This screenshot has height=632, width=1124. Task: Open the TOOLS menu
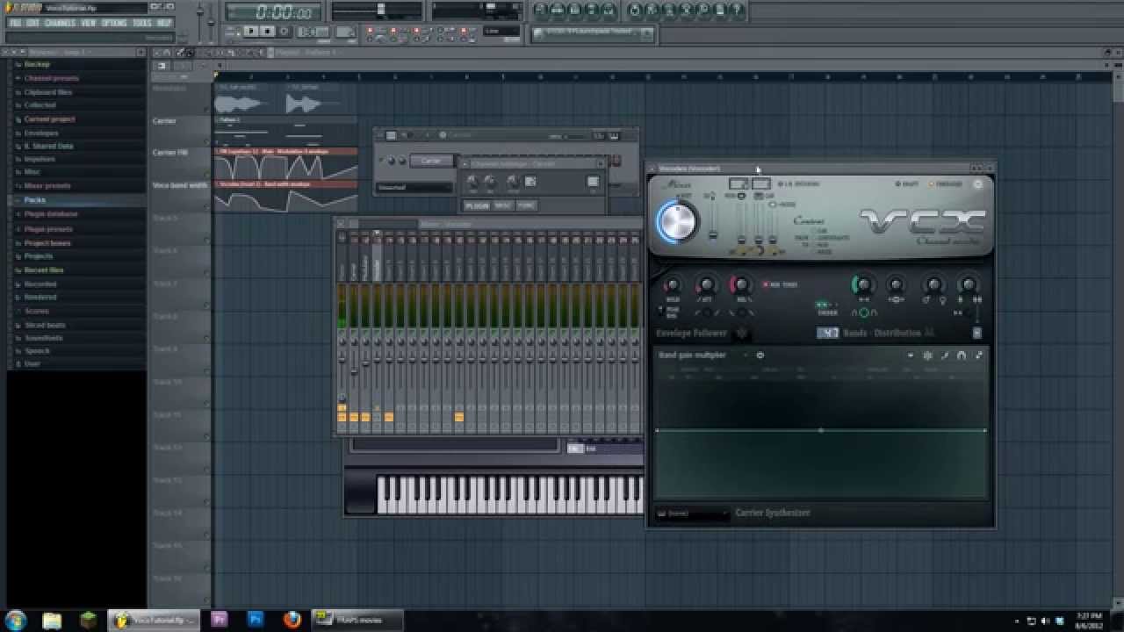(141, 23)
